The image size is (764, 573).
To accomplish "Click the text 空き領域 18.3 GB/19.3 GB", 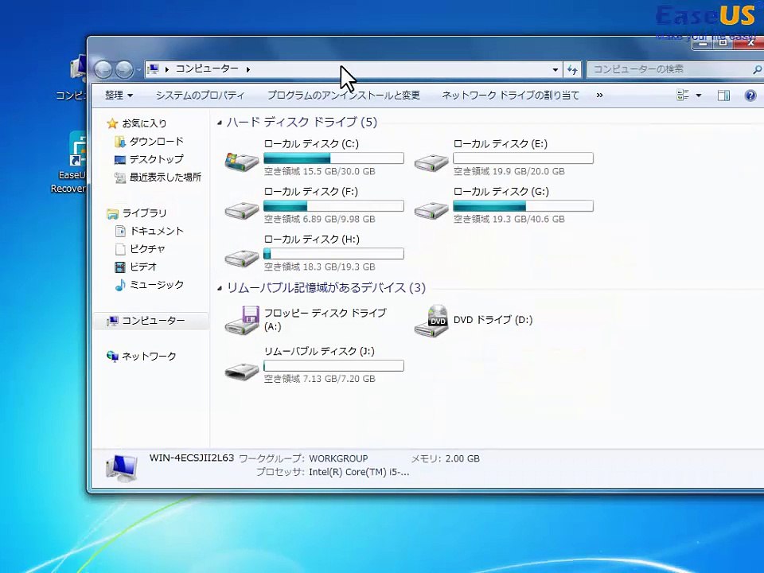I will [320, 267].
